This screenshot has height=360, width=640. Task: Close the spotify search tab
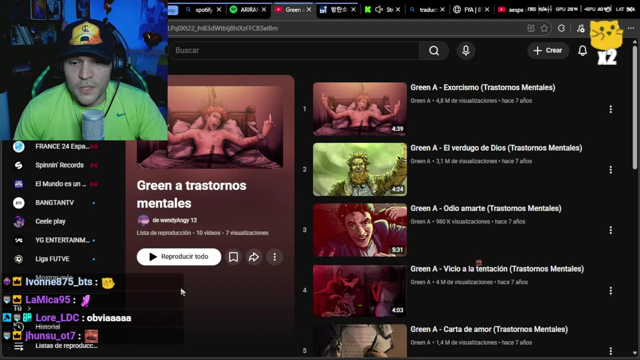click(218, 9)
